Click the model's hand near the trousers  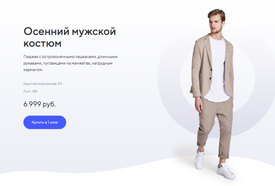(x=199, y=105)
